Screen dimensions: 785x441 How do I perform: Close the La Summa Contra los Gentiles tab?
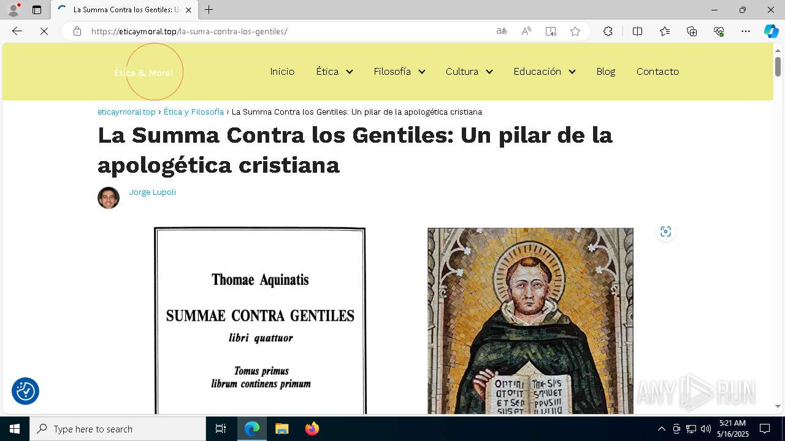pyautogui.click(x=188, y=10)
